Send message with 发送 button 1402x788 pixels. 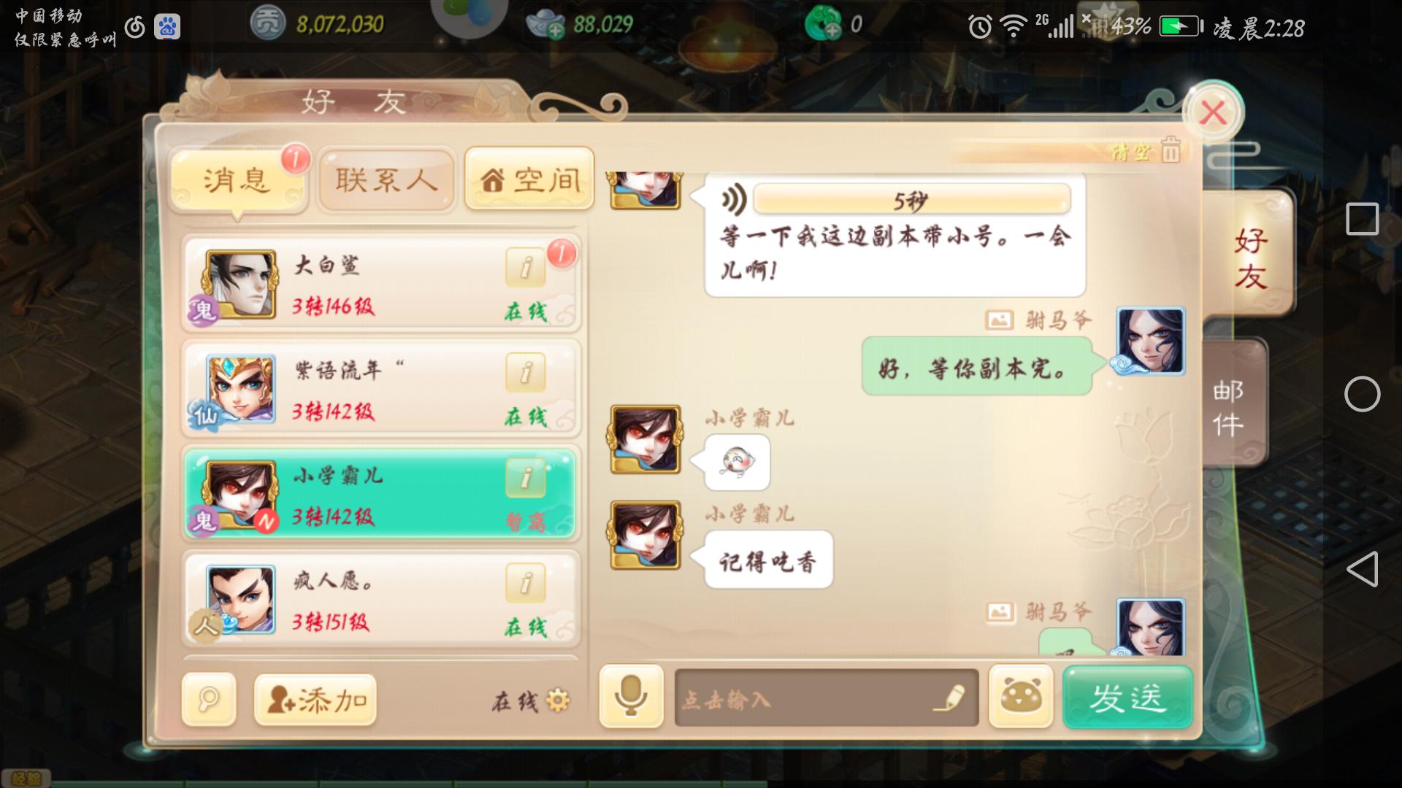(1127, 697)
